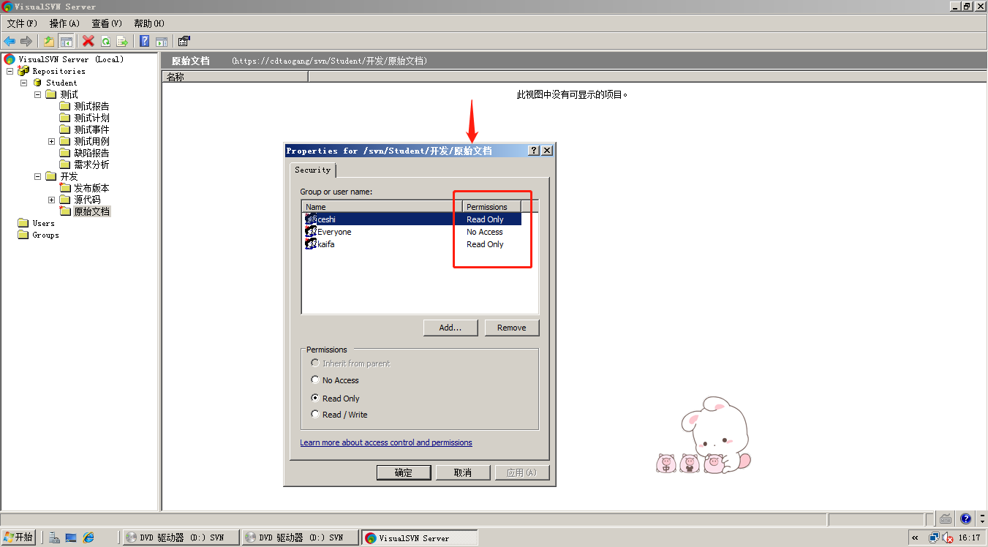Select the 测试报告 folder in tree
Image resolution: width=988 pixels, height=547 pixels.
point(91,106)
